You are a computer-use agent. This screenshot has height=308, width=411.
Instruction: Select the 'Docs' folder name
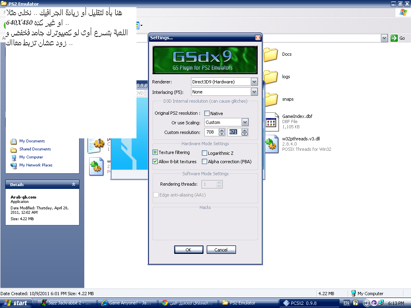[287, 54]
